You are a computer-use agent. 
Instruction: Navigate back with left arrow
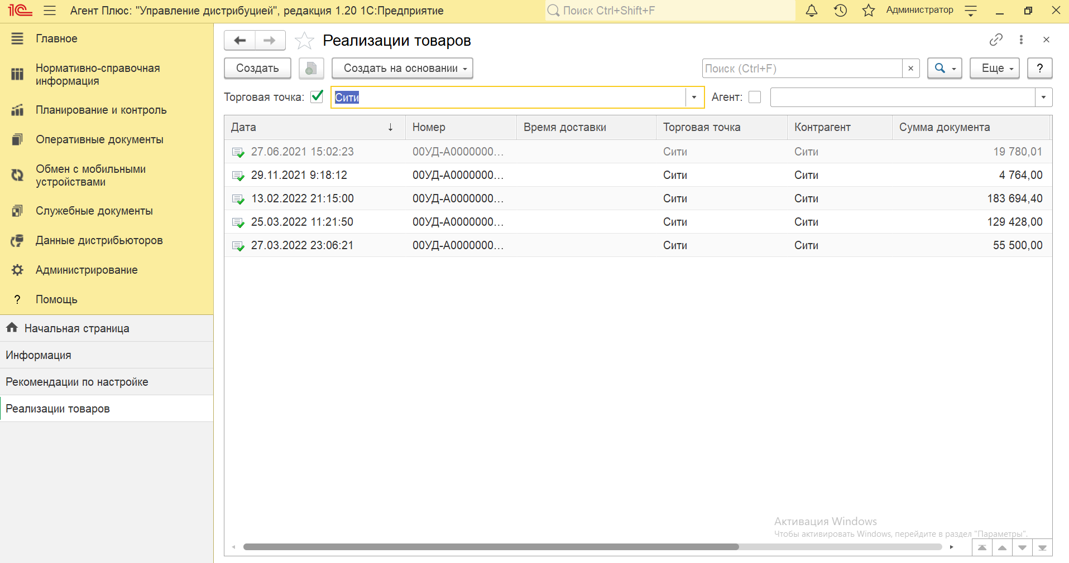pyautogui.click(x=240, y=41)
